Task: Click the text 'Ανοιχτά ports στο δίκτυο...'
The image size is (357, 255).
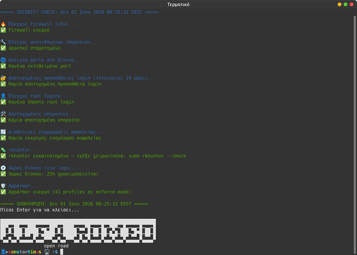Action: click(x=45, y=60)
